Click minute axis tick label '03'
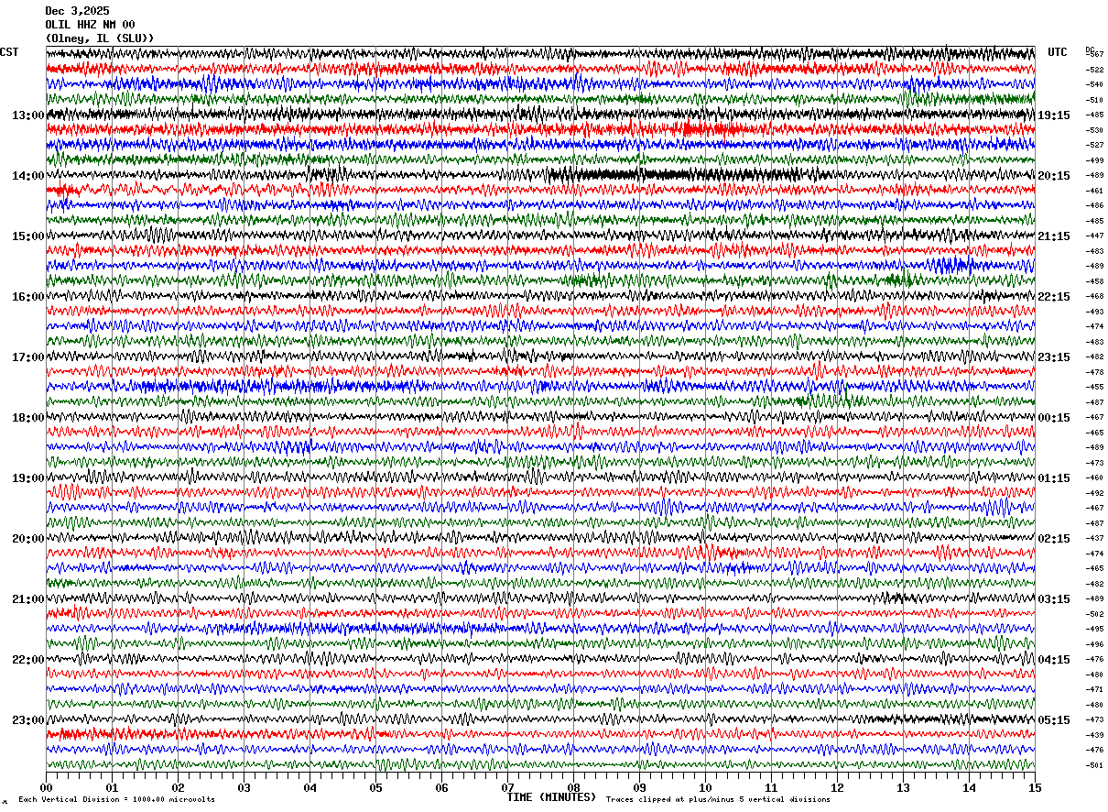The width and height of the screenshot is (1108, 812). click(244, 787)
